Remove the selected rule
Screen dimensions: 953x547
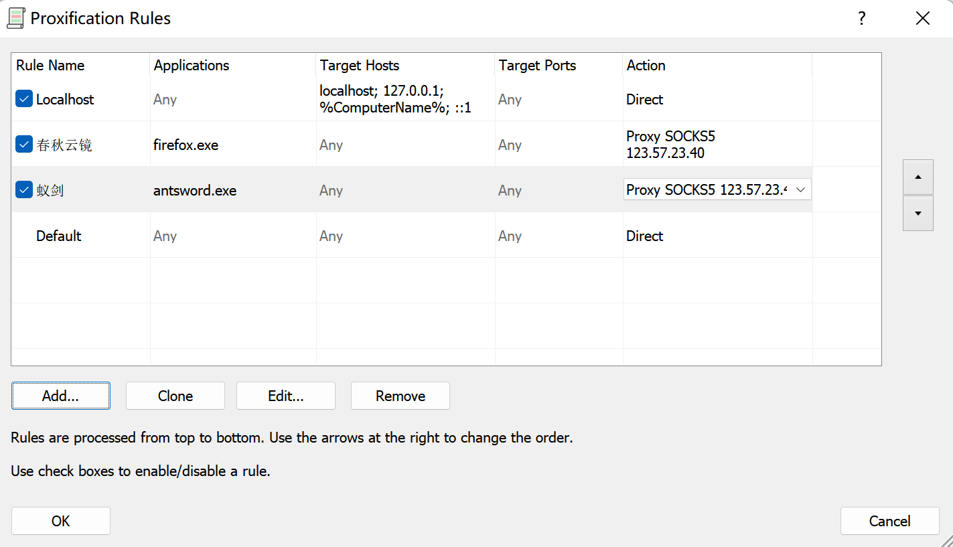tap(400, 396)
